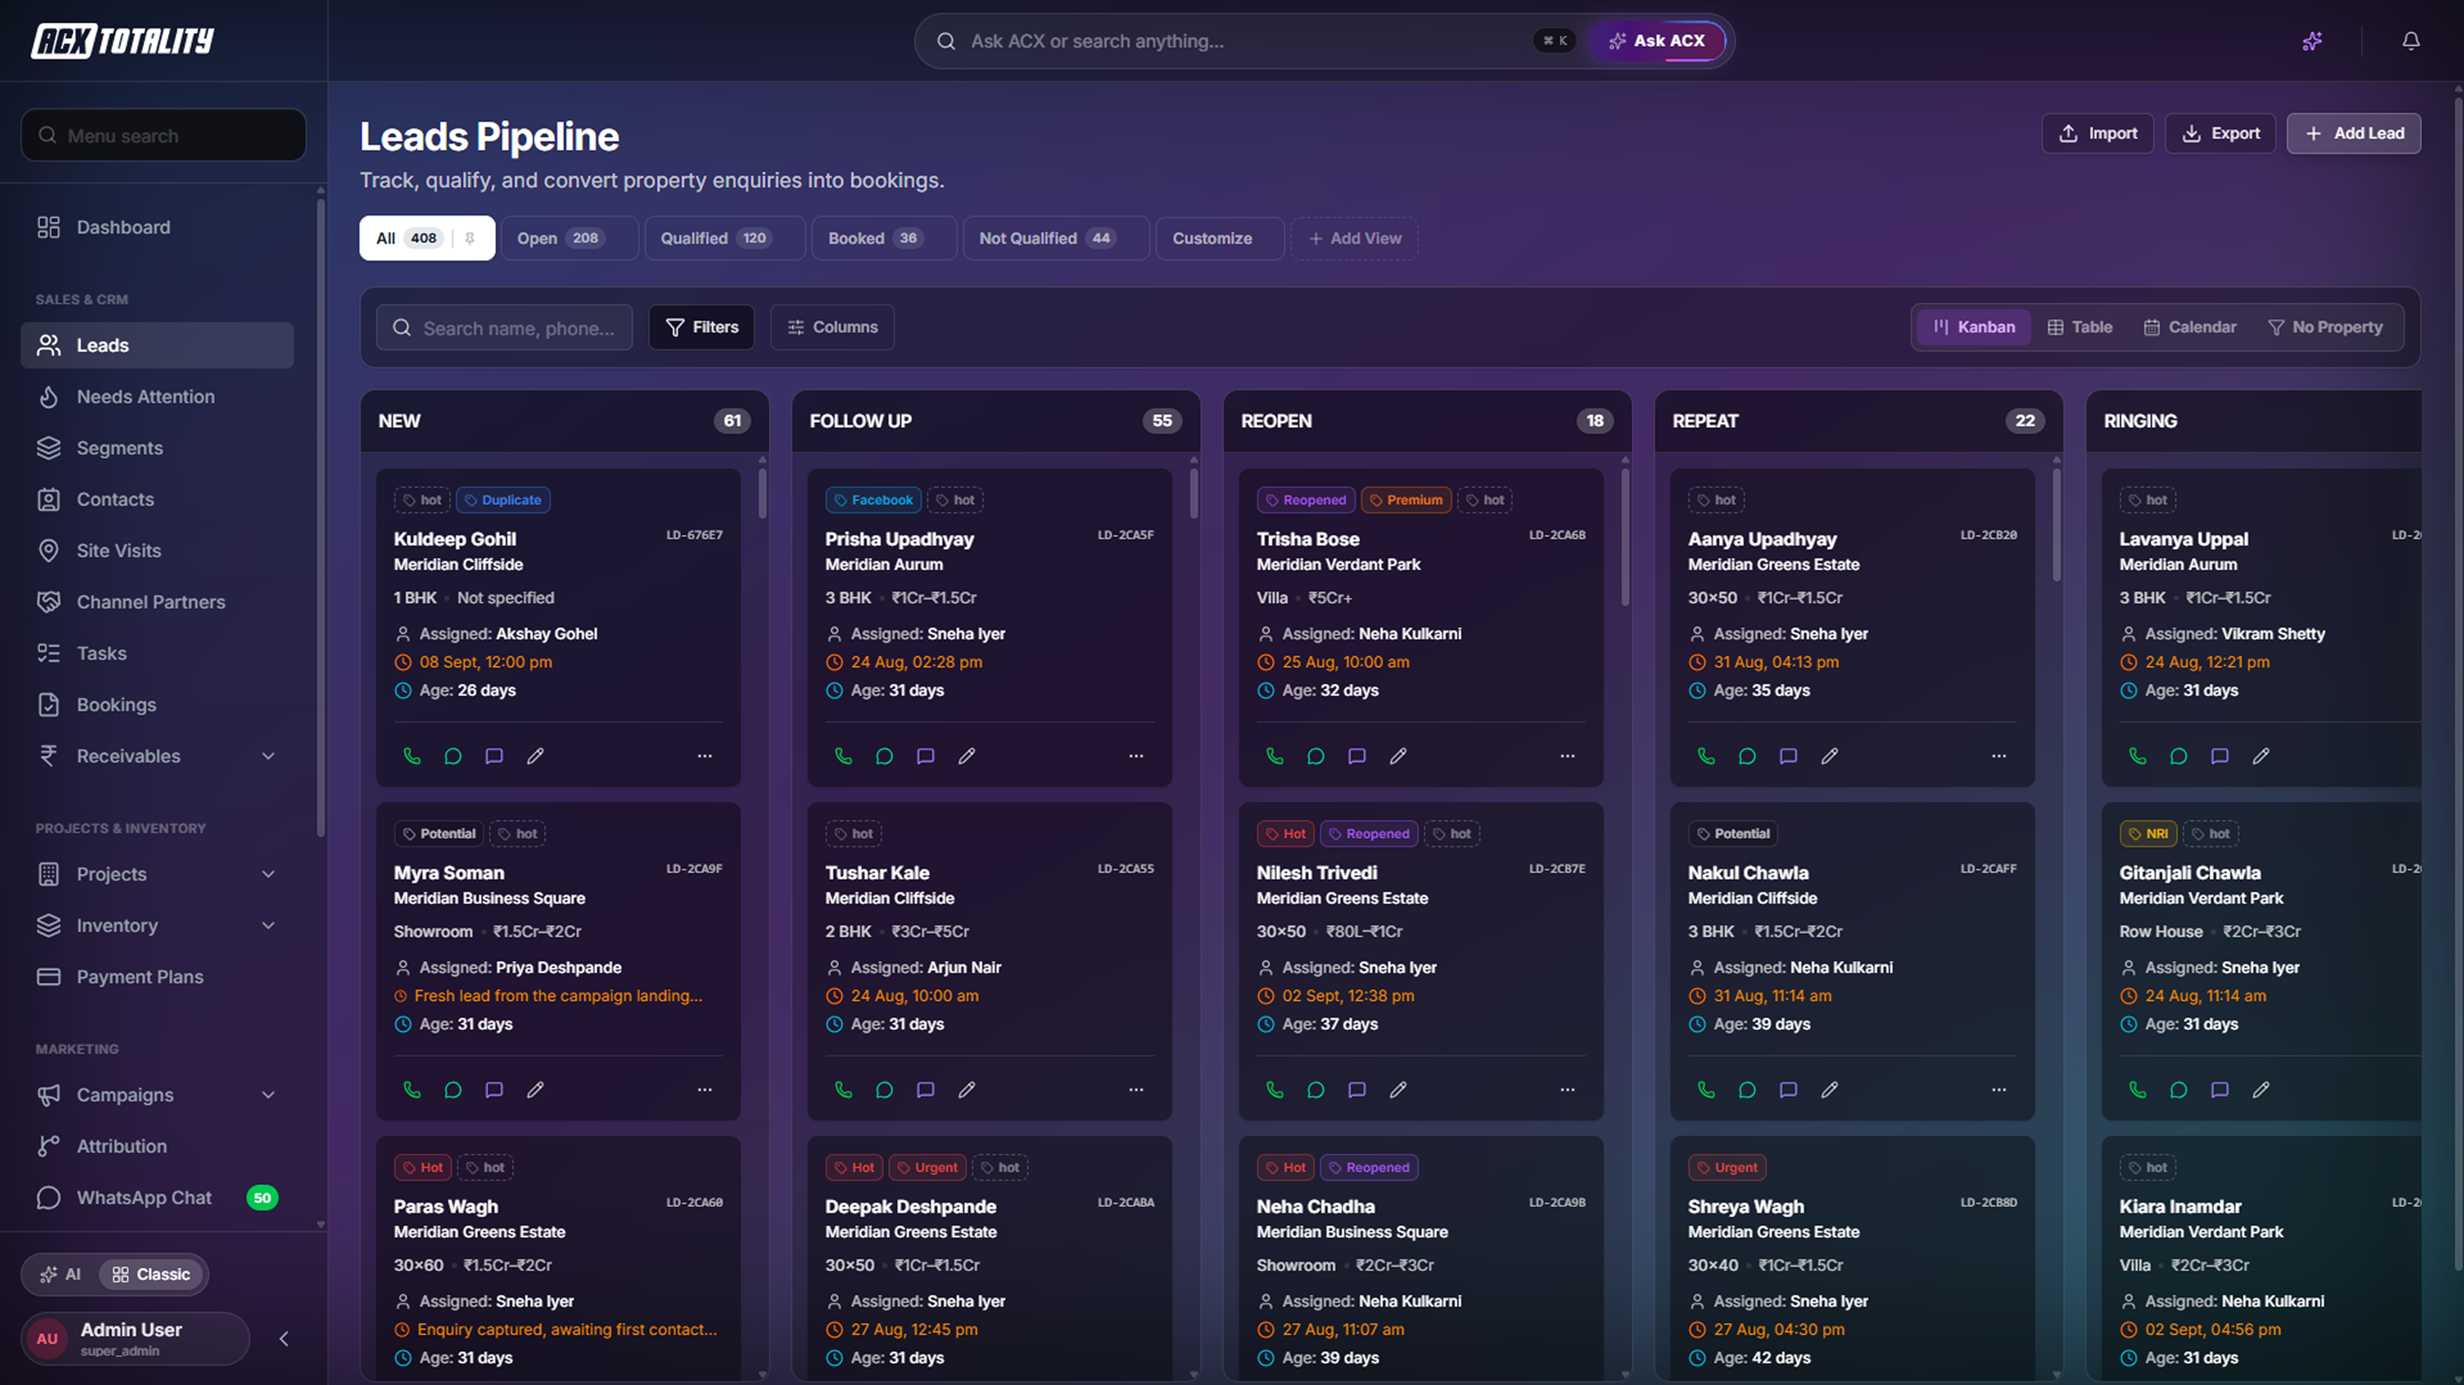This screenshot has width=2464, height=1385.
Task: Click the sidebar menu scrollbar
Action: (x=320, y=517)
